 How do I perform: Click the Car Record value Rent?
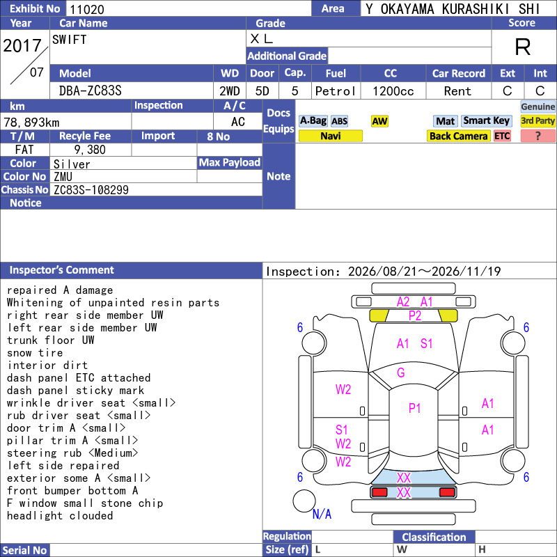457,91
